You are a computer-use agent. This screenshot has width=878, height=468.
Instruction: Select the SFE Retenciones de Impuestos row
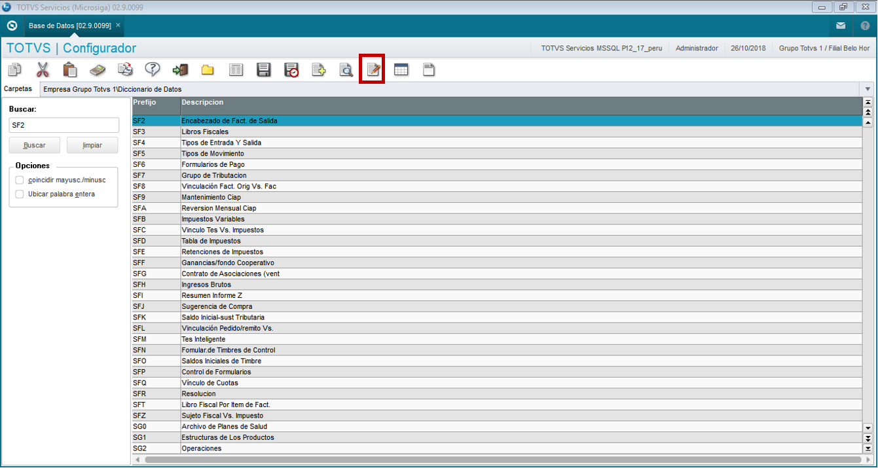[x=497, y=252]
